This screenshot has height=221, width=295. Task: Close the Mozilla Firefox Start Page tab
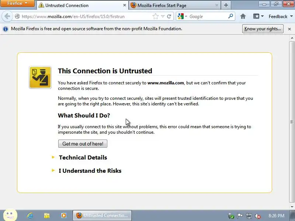(x=216, y=5)
